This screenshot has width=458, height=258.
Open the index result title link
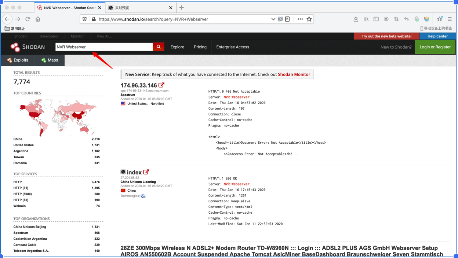pyautogui.click(x=134, y=172)
